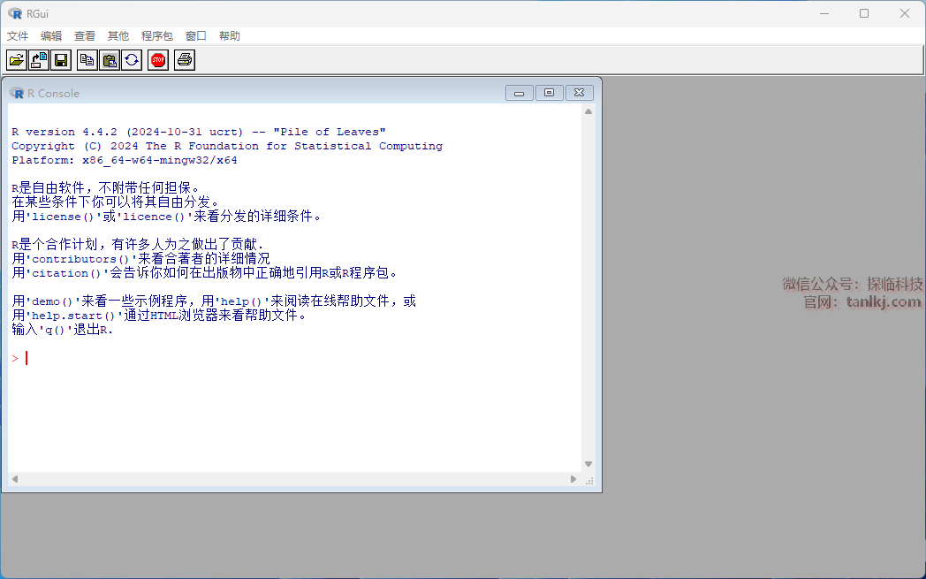Screen dimensions: 926x579
Task: Open the 程序包 menu
Action: point(157,36)
